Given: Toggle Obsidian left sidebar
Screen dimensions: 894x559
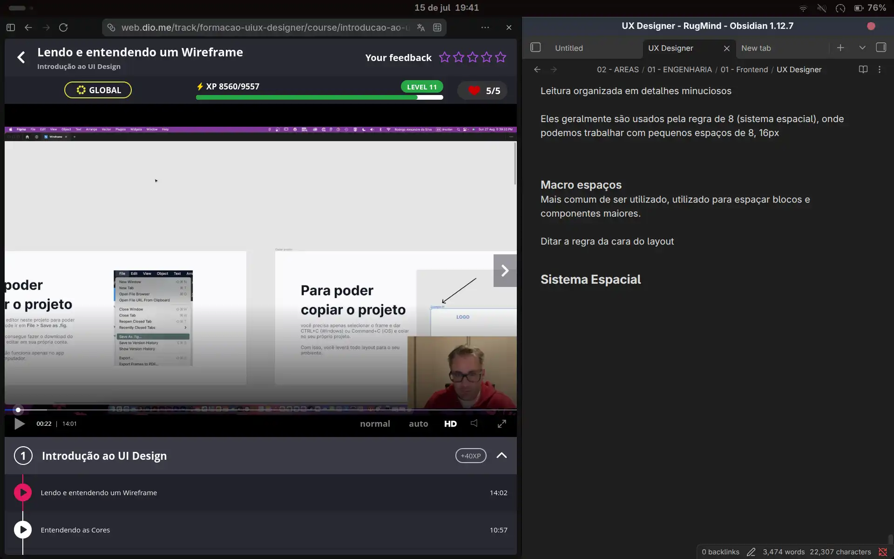Looking at the screenshot, I should click(535, 48).
